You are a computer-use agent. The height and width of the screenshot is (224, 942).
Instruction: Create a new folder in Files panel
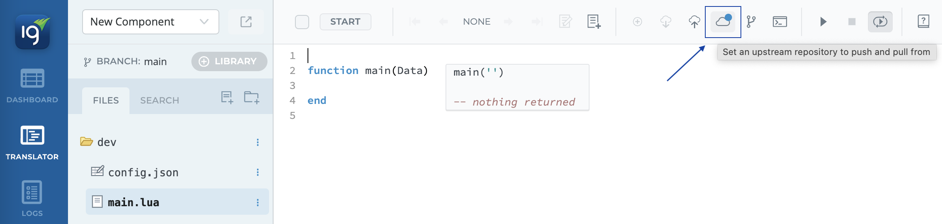click(251, 97)
